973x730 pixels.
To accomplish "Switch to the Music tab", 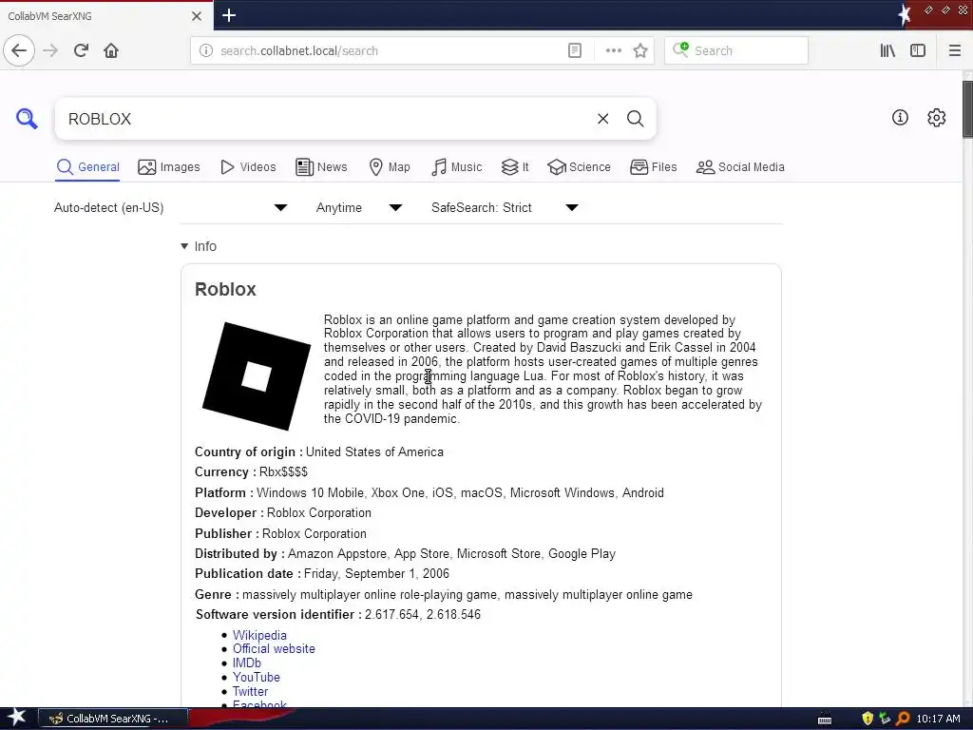I will click(x=457, y=167).
